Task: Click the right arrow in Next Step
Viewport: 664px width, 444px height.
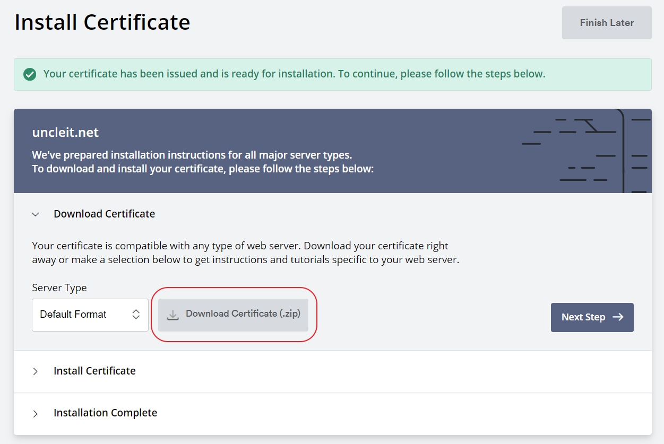Action: (x=618, y=317)
